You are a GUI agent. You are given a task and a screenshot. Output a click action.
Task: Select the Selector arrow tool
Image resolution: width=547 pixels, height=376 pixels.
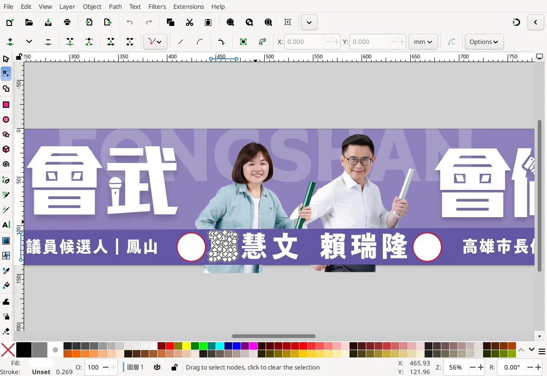pyautogui.click(x=6, y=59)
